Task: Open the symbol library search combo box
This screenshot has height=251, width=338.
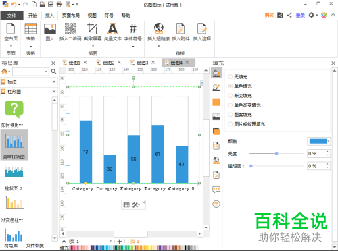Action: coord(30,72)
